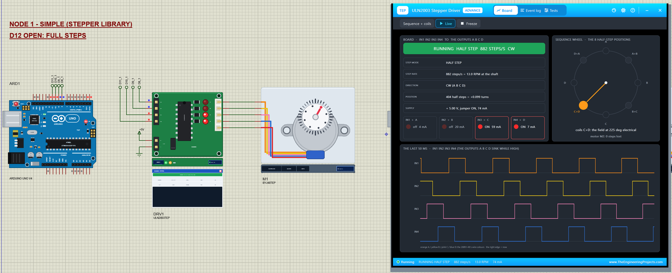Select the ground symbol in the schematic

coord(139,154)
